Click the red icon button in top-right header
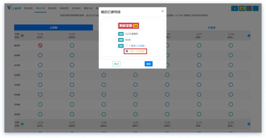This screenshot has height=138, width=266. point(249,8)
